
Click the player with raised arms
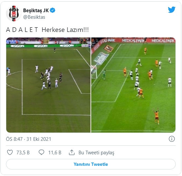156,116
